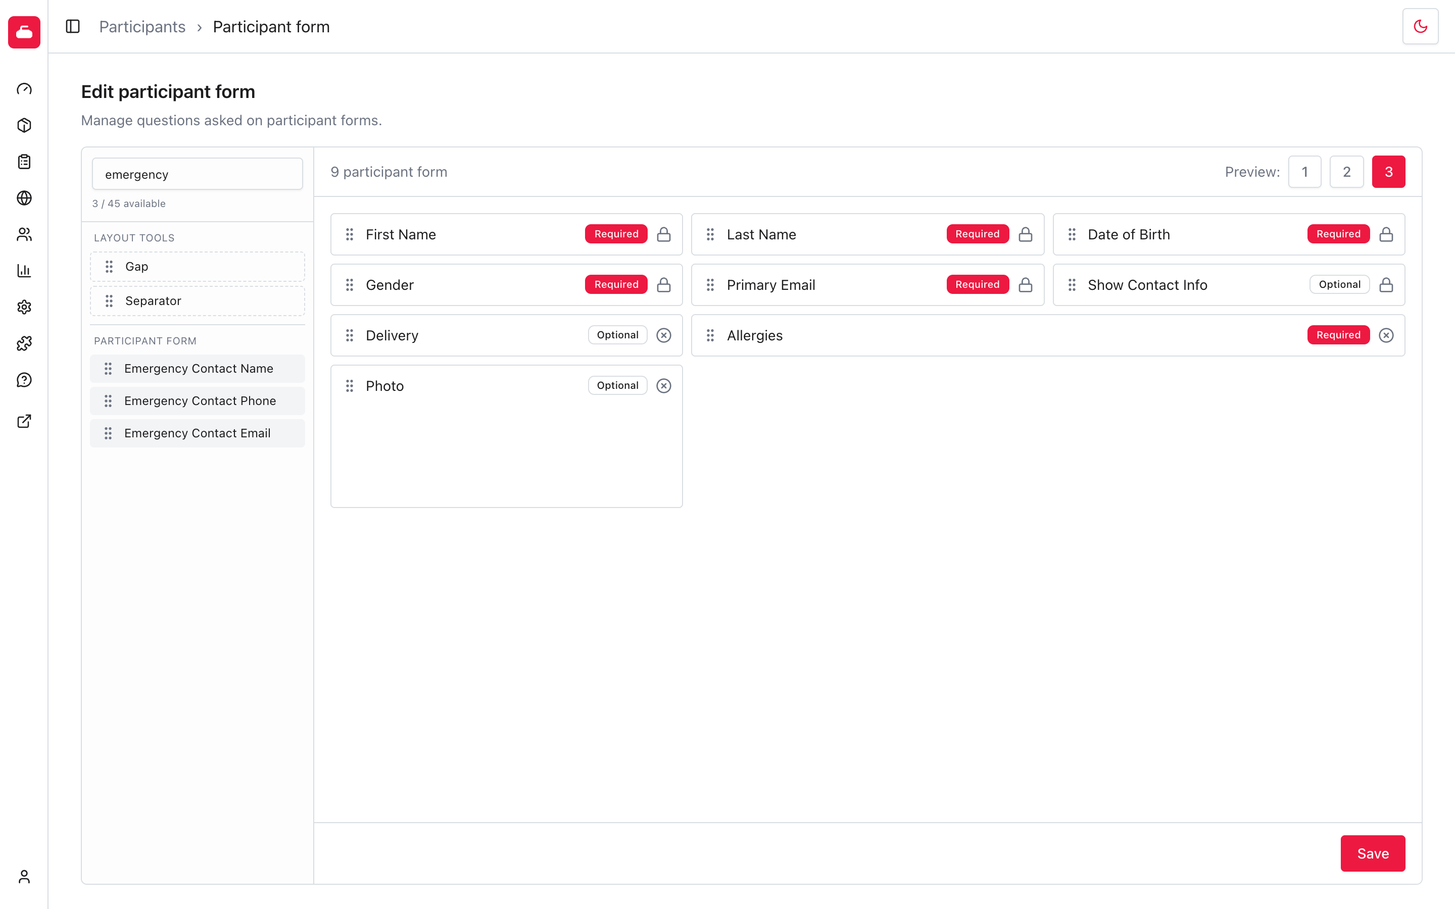Save the participant form
This screenshot has width=1455, height=909.
click(1373, 853)
